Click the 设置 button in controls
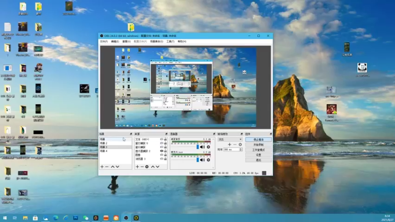 pos(258,155)
